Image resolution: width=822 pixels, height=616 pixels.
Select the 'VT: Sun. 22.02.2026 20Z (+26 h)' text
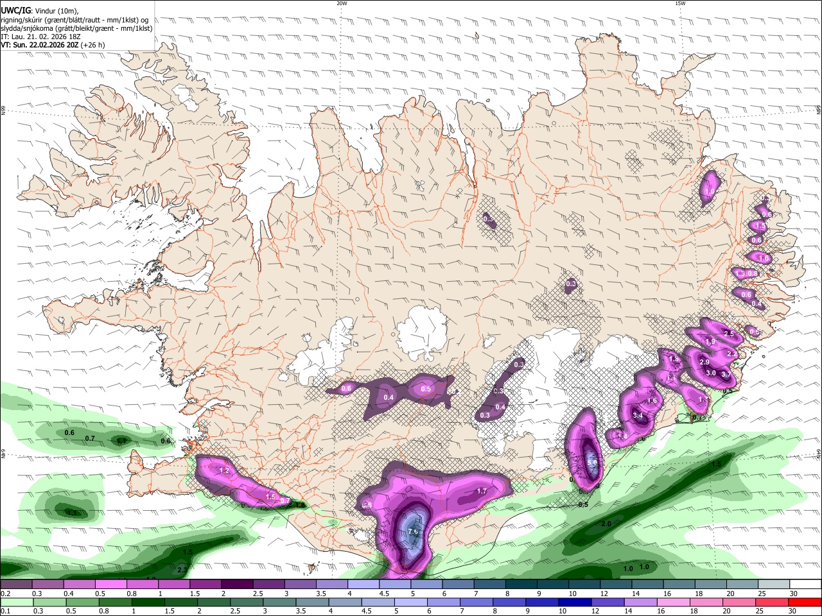(53, 45)
